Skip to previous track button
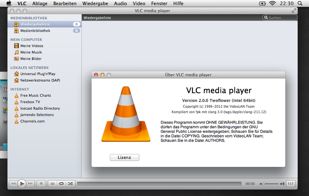 [x=13, y=184]
